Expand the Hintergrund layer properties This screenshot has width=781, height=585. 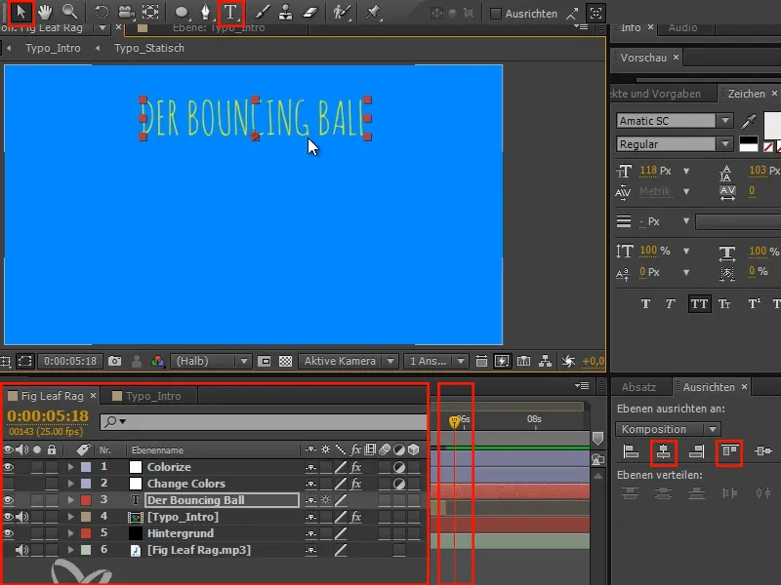coord(70,533)
